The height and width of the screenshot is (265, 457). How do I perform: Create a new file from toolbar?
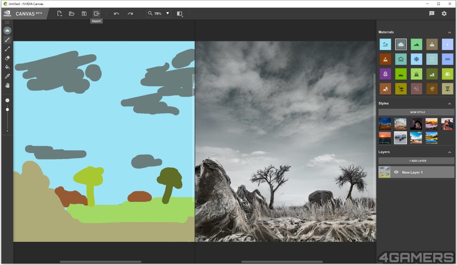click(60, 14)
